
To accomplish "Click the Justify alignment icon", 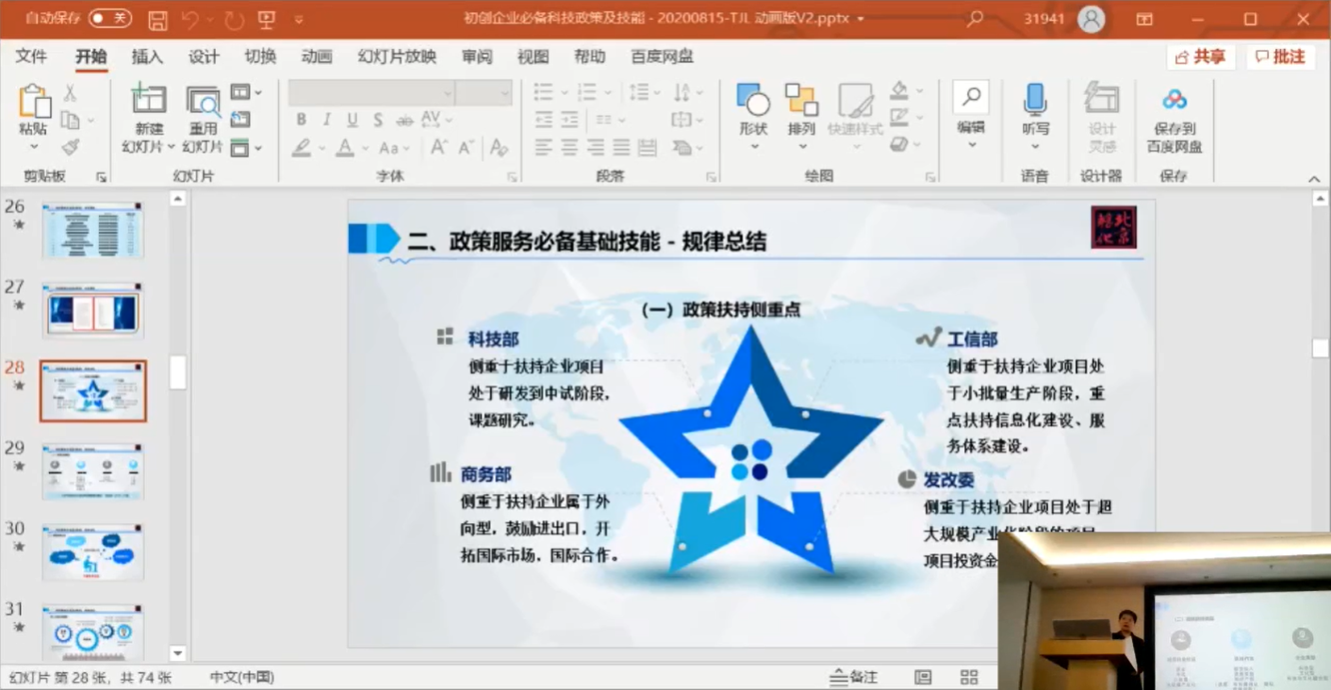I will [621, 147].
